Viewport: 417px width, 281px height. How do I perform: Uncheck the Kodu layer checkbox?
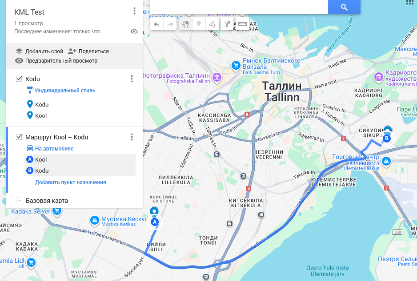(19, 79)
